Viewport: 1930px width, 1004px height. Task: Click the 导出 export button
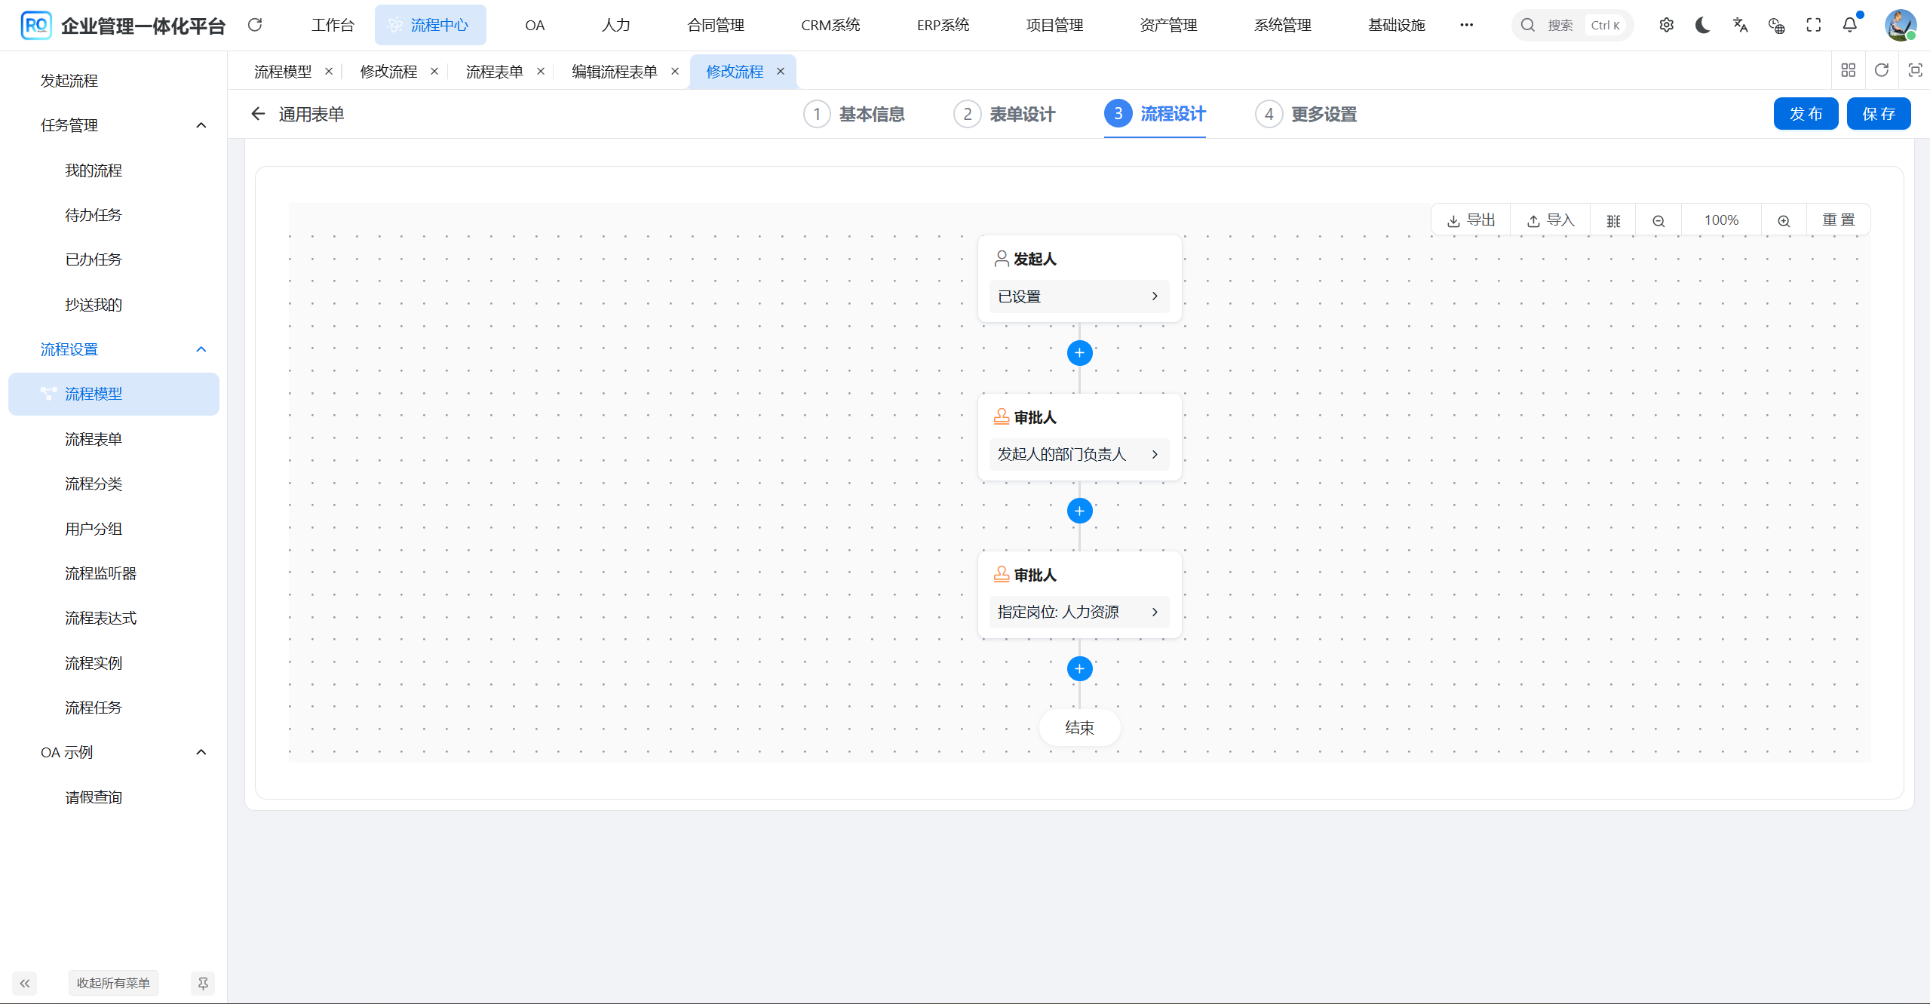tap(1471, 220)
